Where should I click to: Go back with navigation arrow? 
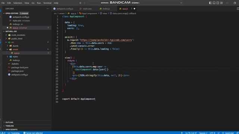coord(81,3)
